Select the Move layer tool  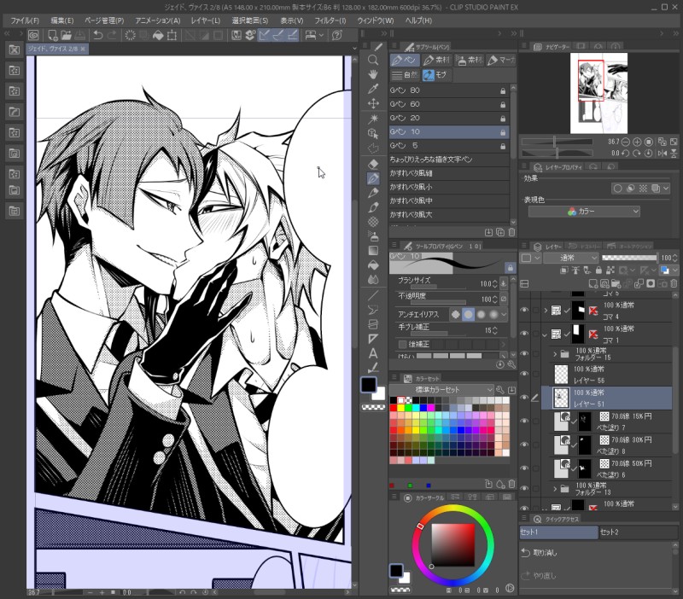click(373, 103)
